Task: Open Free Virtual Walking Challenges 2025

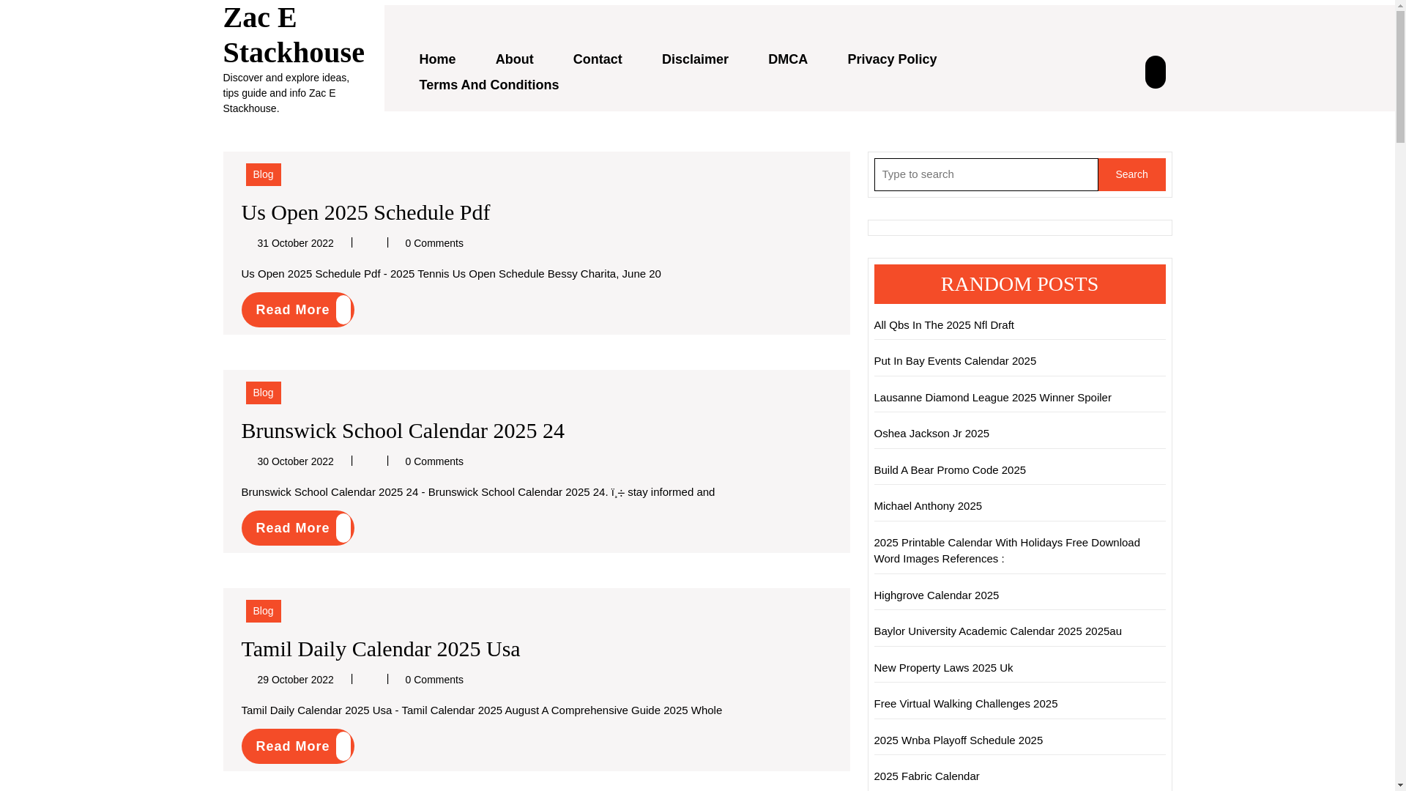Action: click(x=965, y=703)
